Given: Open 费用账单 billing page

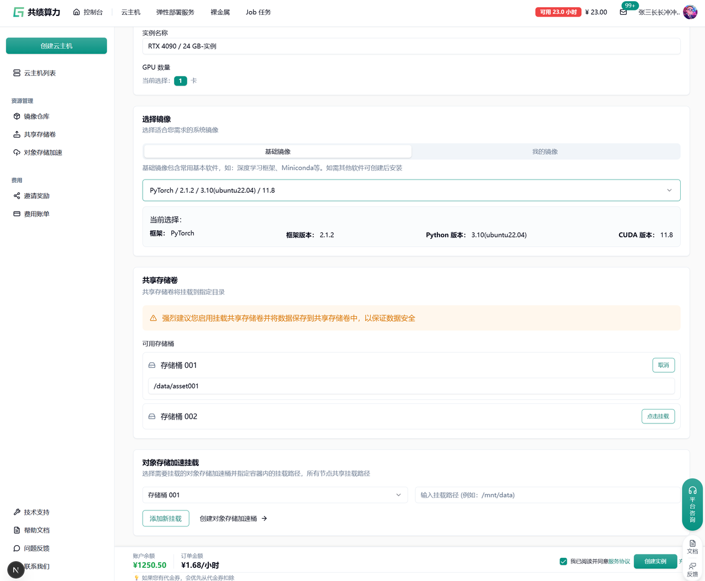Looking at the screenshot, I should click(x=36, y=214).
